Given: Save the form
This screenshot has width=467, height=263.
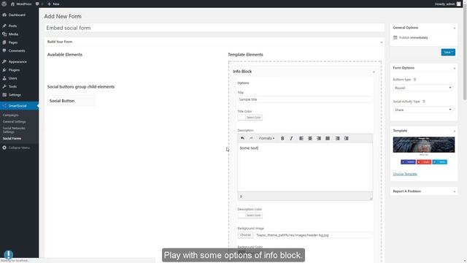Looking at the screenshot, I should pyautogui.click(x=448, y=52).
